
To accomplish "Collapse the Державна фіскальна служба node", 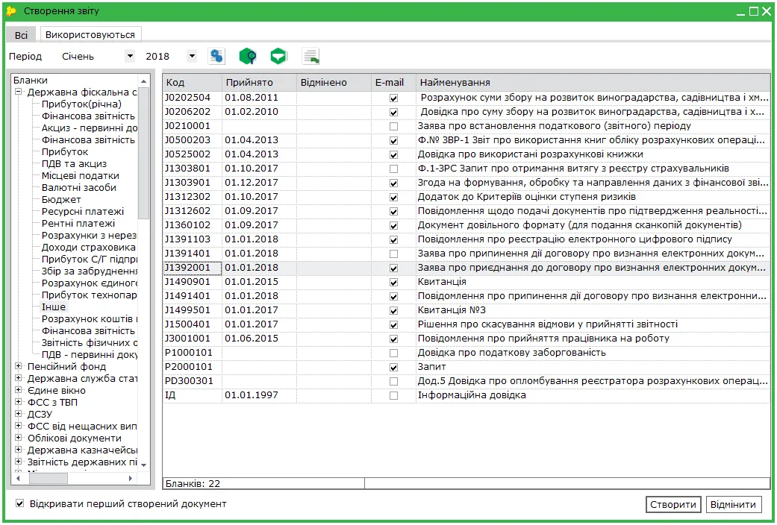I will [x=19, y=92].
